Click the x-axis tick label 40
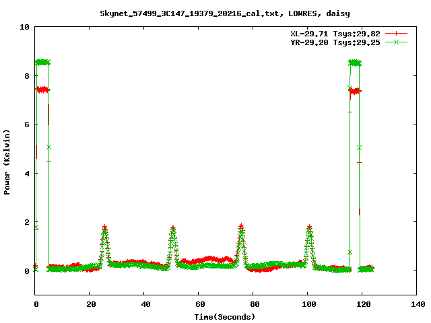Screen dimensions: 431x323 click(145, 304)
